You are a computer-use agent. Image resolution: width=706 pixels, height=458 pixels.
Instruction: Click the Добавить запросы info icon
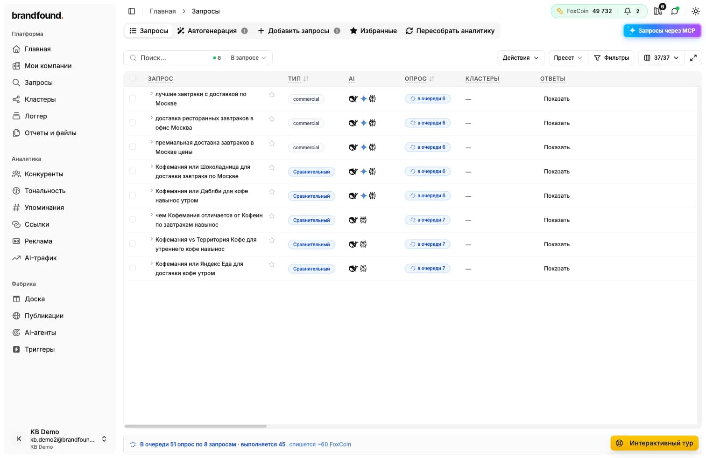tap(337, 31)
